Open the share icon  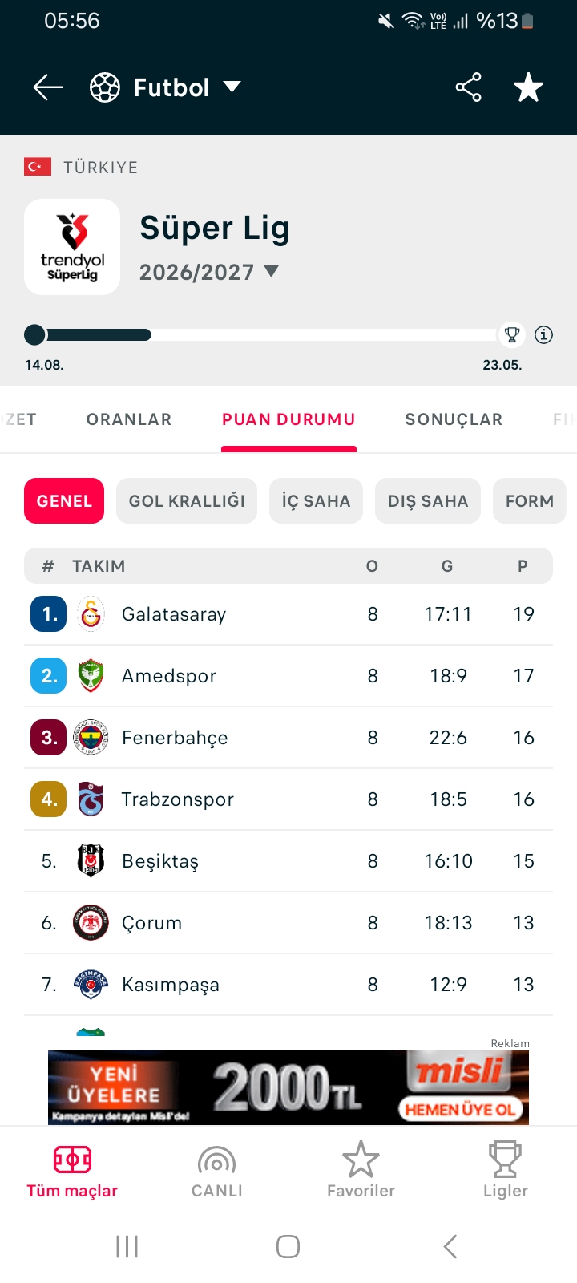[469, 87]
